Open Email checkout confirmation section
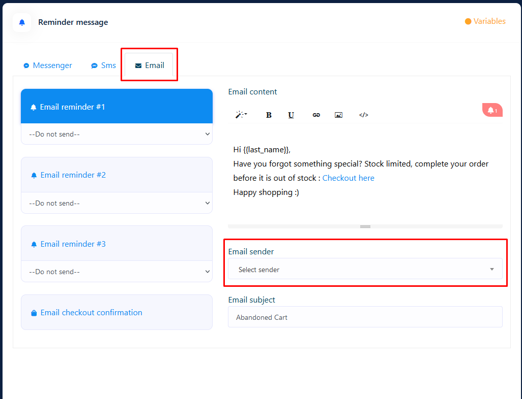The image size is (522, 399). [x=117, y=312]
